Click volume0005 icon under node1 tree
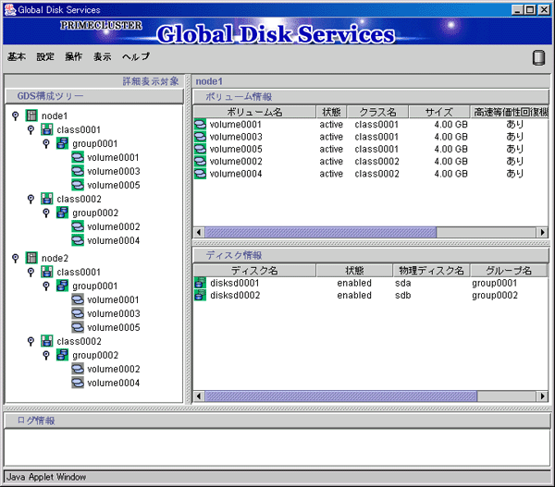The height and width of the screenshot is (487, 555). pyautogui.click(x=78, y=185)
